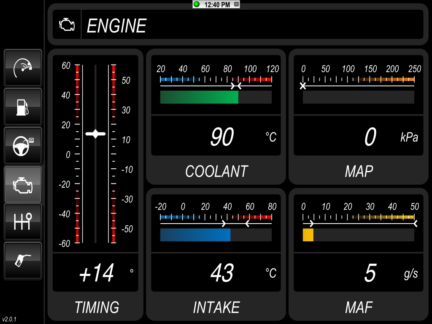Click the yellow MAF flow bar
Viewport: 432px width, 324px height.
[x=308, y=235]
